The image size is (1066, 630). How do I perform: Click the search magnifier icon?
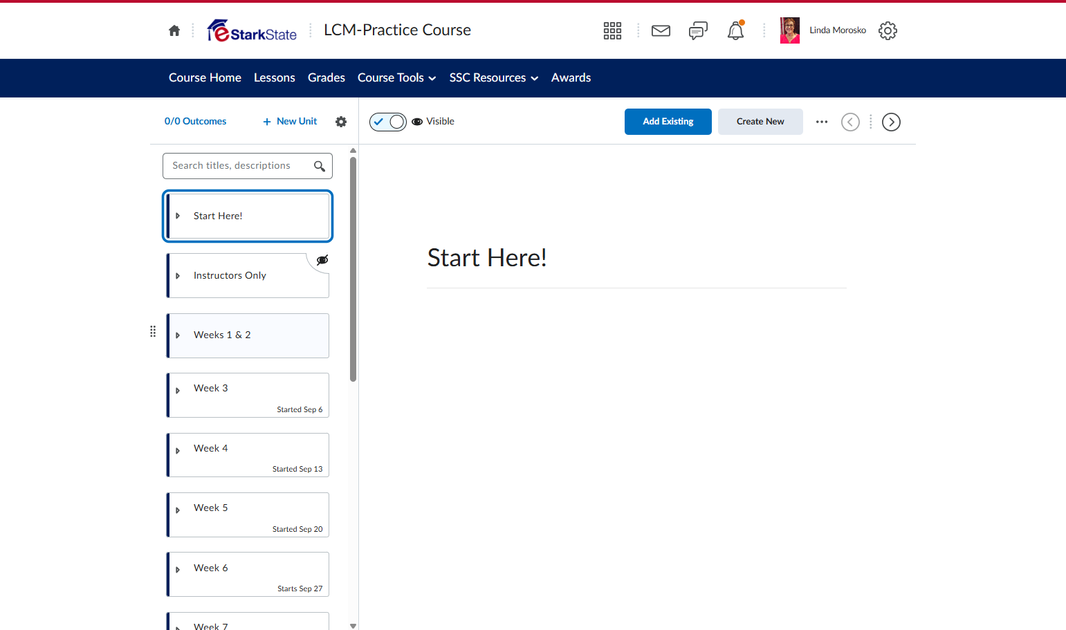320,166
